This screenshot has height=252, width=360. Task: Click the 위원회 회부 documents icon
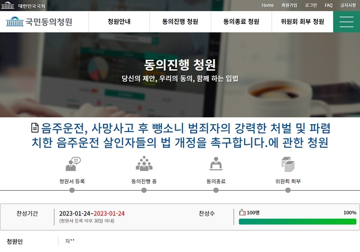click(x=288, y=164)
